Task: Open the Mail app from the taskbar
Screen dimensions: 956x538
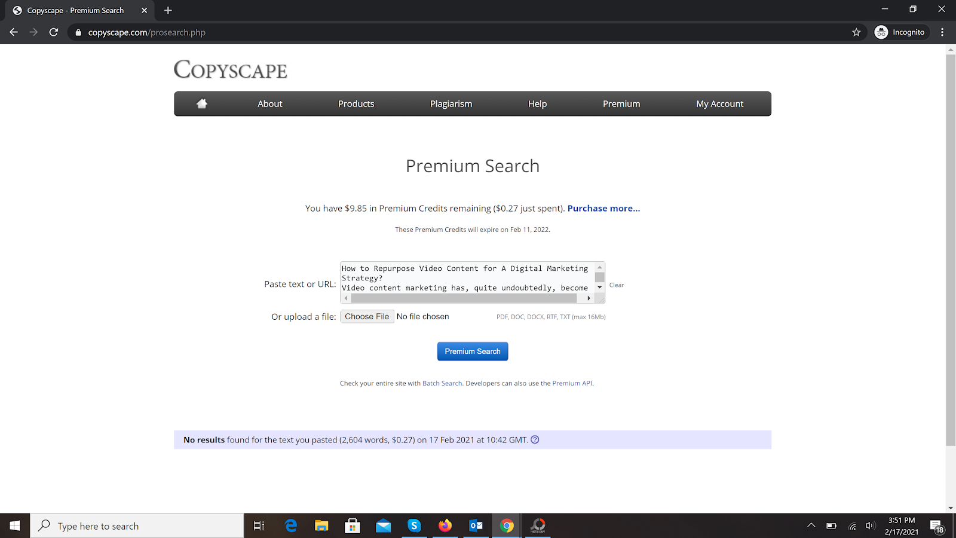Action: [384, 525]
